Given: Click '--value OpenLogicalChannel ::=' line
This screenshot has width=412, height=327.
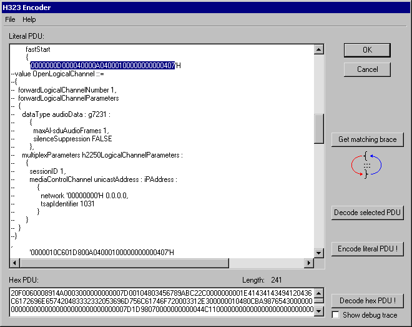Looking at the screenshot, I should (x=57, y=74).
